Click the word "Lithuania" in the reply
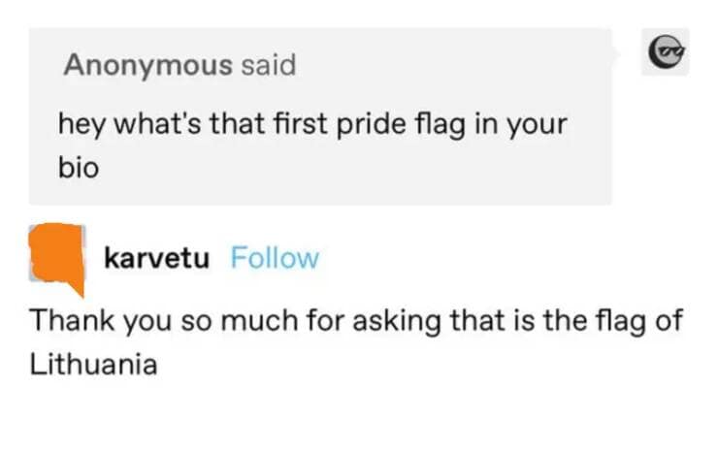 93,367
